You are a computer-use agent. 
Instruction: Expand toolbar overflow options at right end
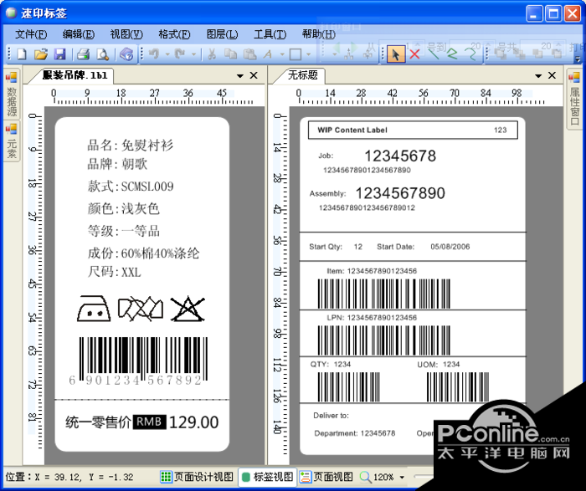pos(578,59)
